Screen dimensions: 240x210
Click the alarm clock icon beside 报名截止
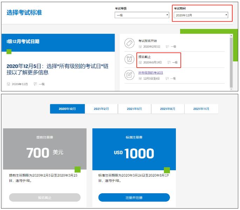coord(130,59)
